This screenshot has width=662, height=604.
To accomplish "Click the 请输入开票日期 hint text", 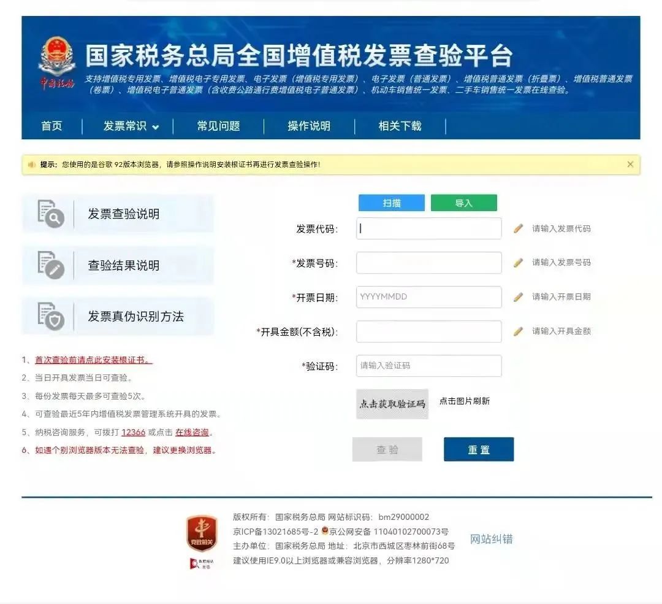I will (x=561, y=296).
